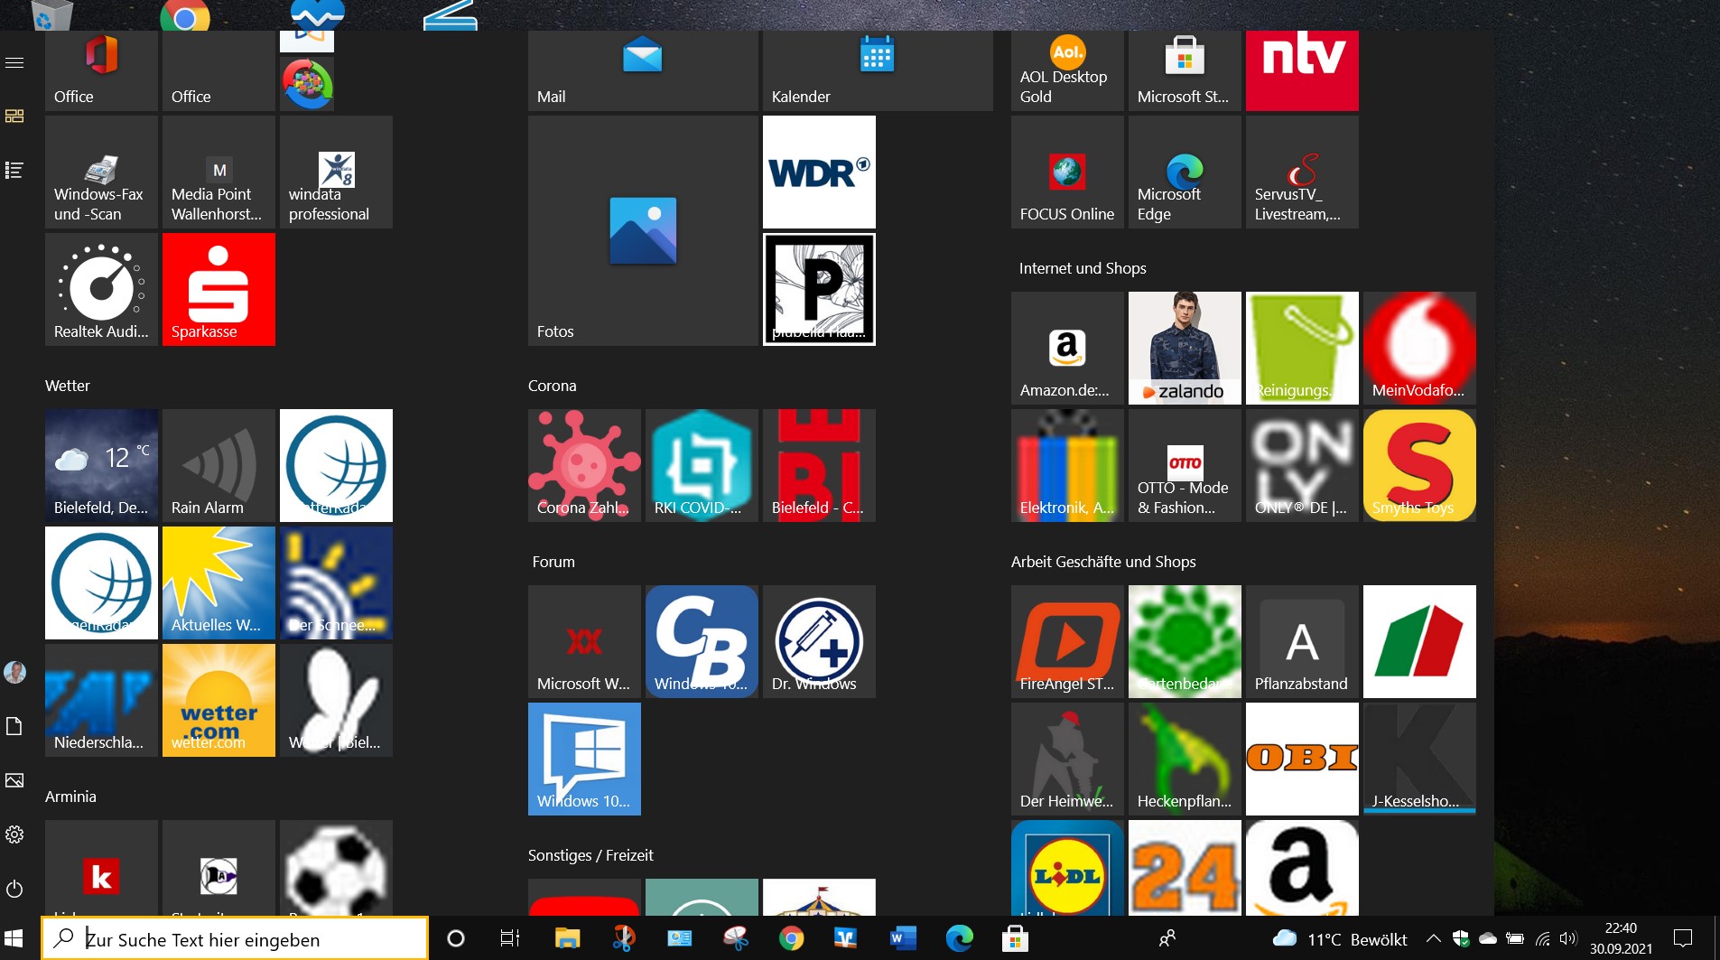Open the Rain Alarm tile
The width and height of the screenshot is (1720, 960).
(218, 465)
